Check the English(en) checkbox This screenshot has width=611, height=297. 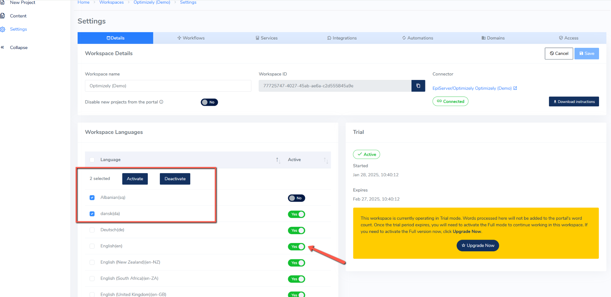(92, 246)
